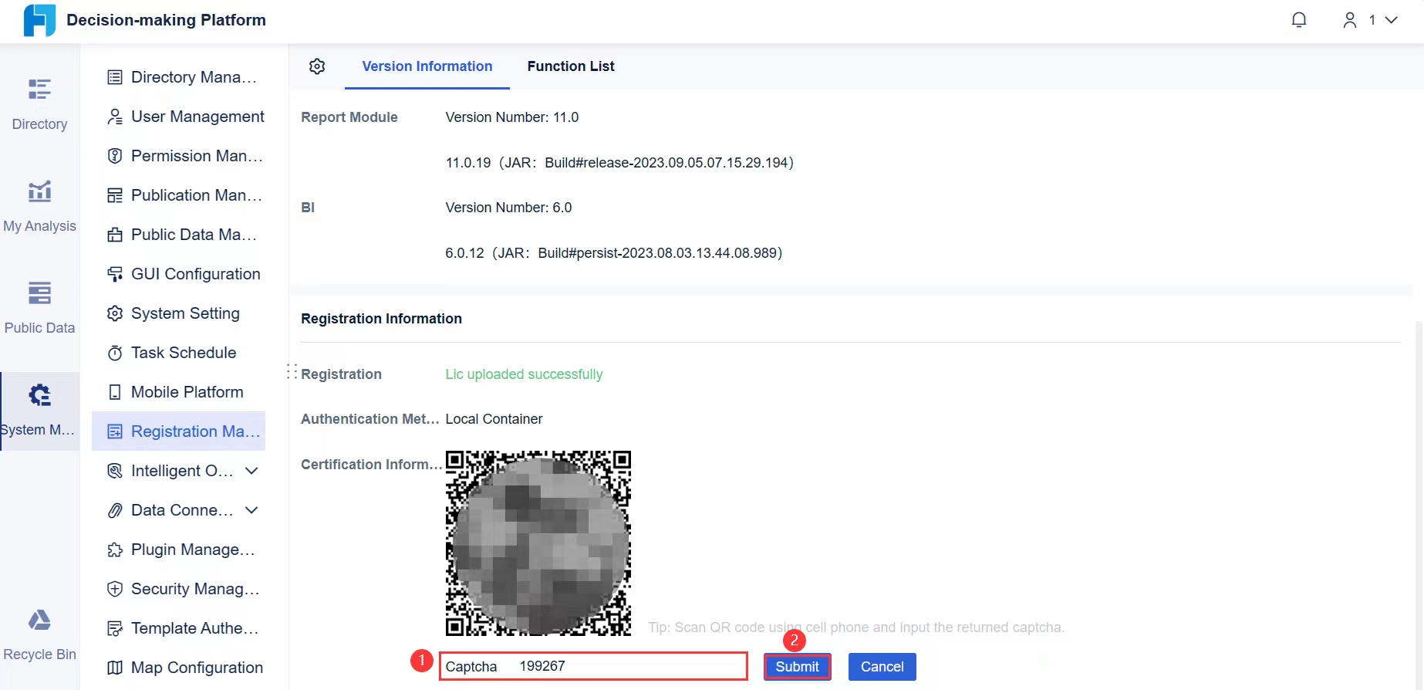
Task: Open Task Schedule in the menu
Action: [179, 353]
